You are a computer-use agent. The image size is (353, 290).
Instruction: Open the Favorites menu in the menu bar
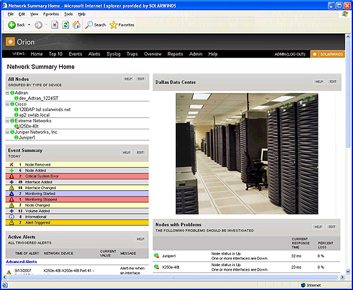[51, 14]
